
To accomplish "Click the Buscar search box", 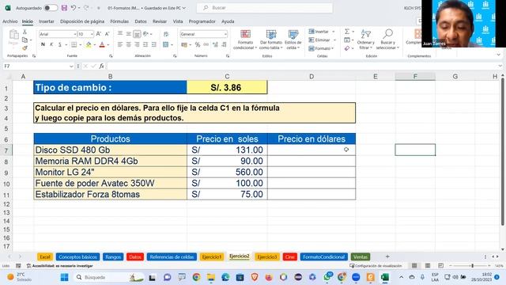I will [265, 8].
